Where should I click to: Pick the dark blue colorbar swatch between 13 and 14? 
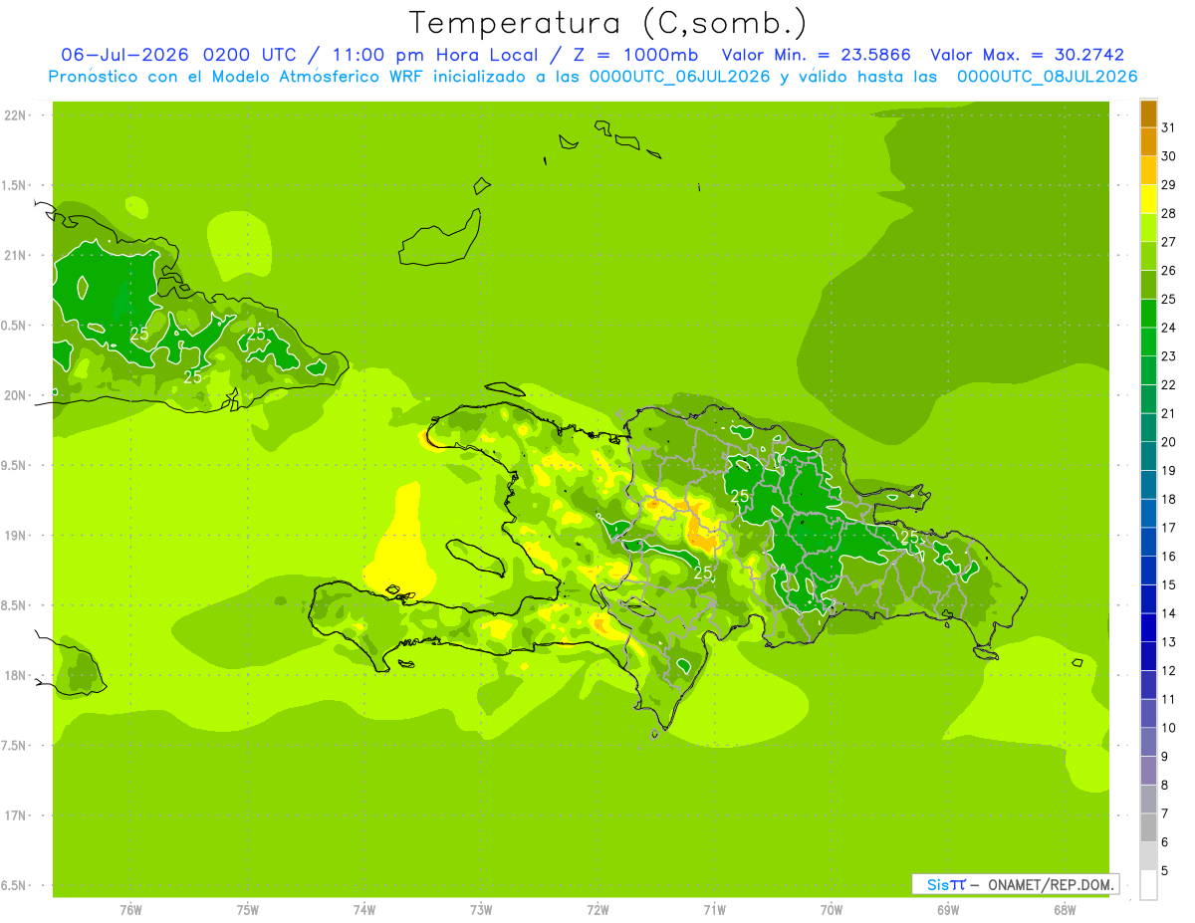[x=1148, y=628]
